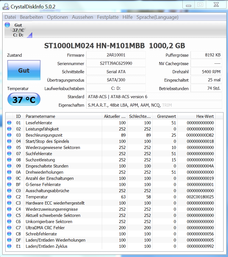The image size is (228, 257).
Task: Close the CrystalDiskInfo window
Action: pyautogui.click(x=216, y=4)
